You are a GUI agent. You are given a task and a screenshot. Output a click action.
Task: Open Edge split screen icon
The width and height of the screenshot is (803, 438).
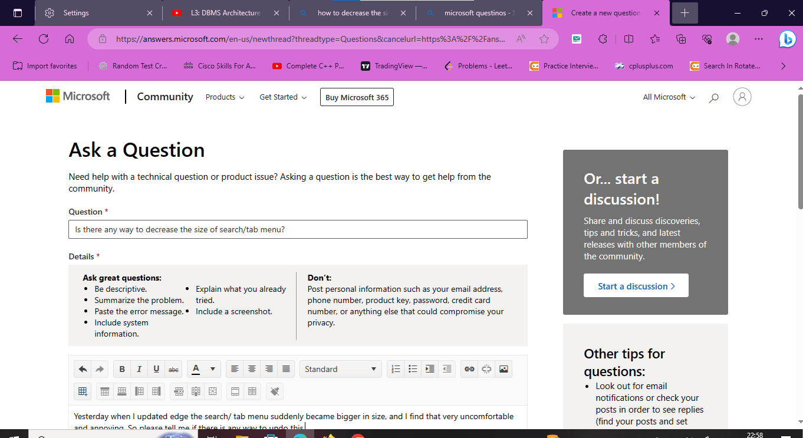628,39
